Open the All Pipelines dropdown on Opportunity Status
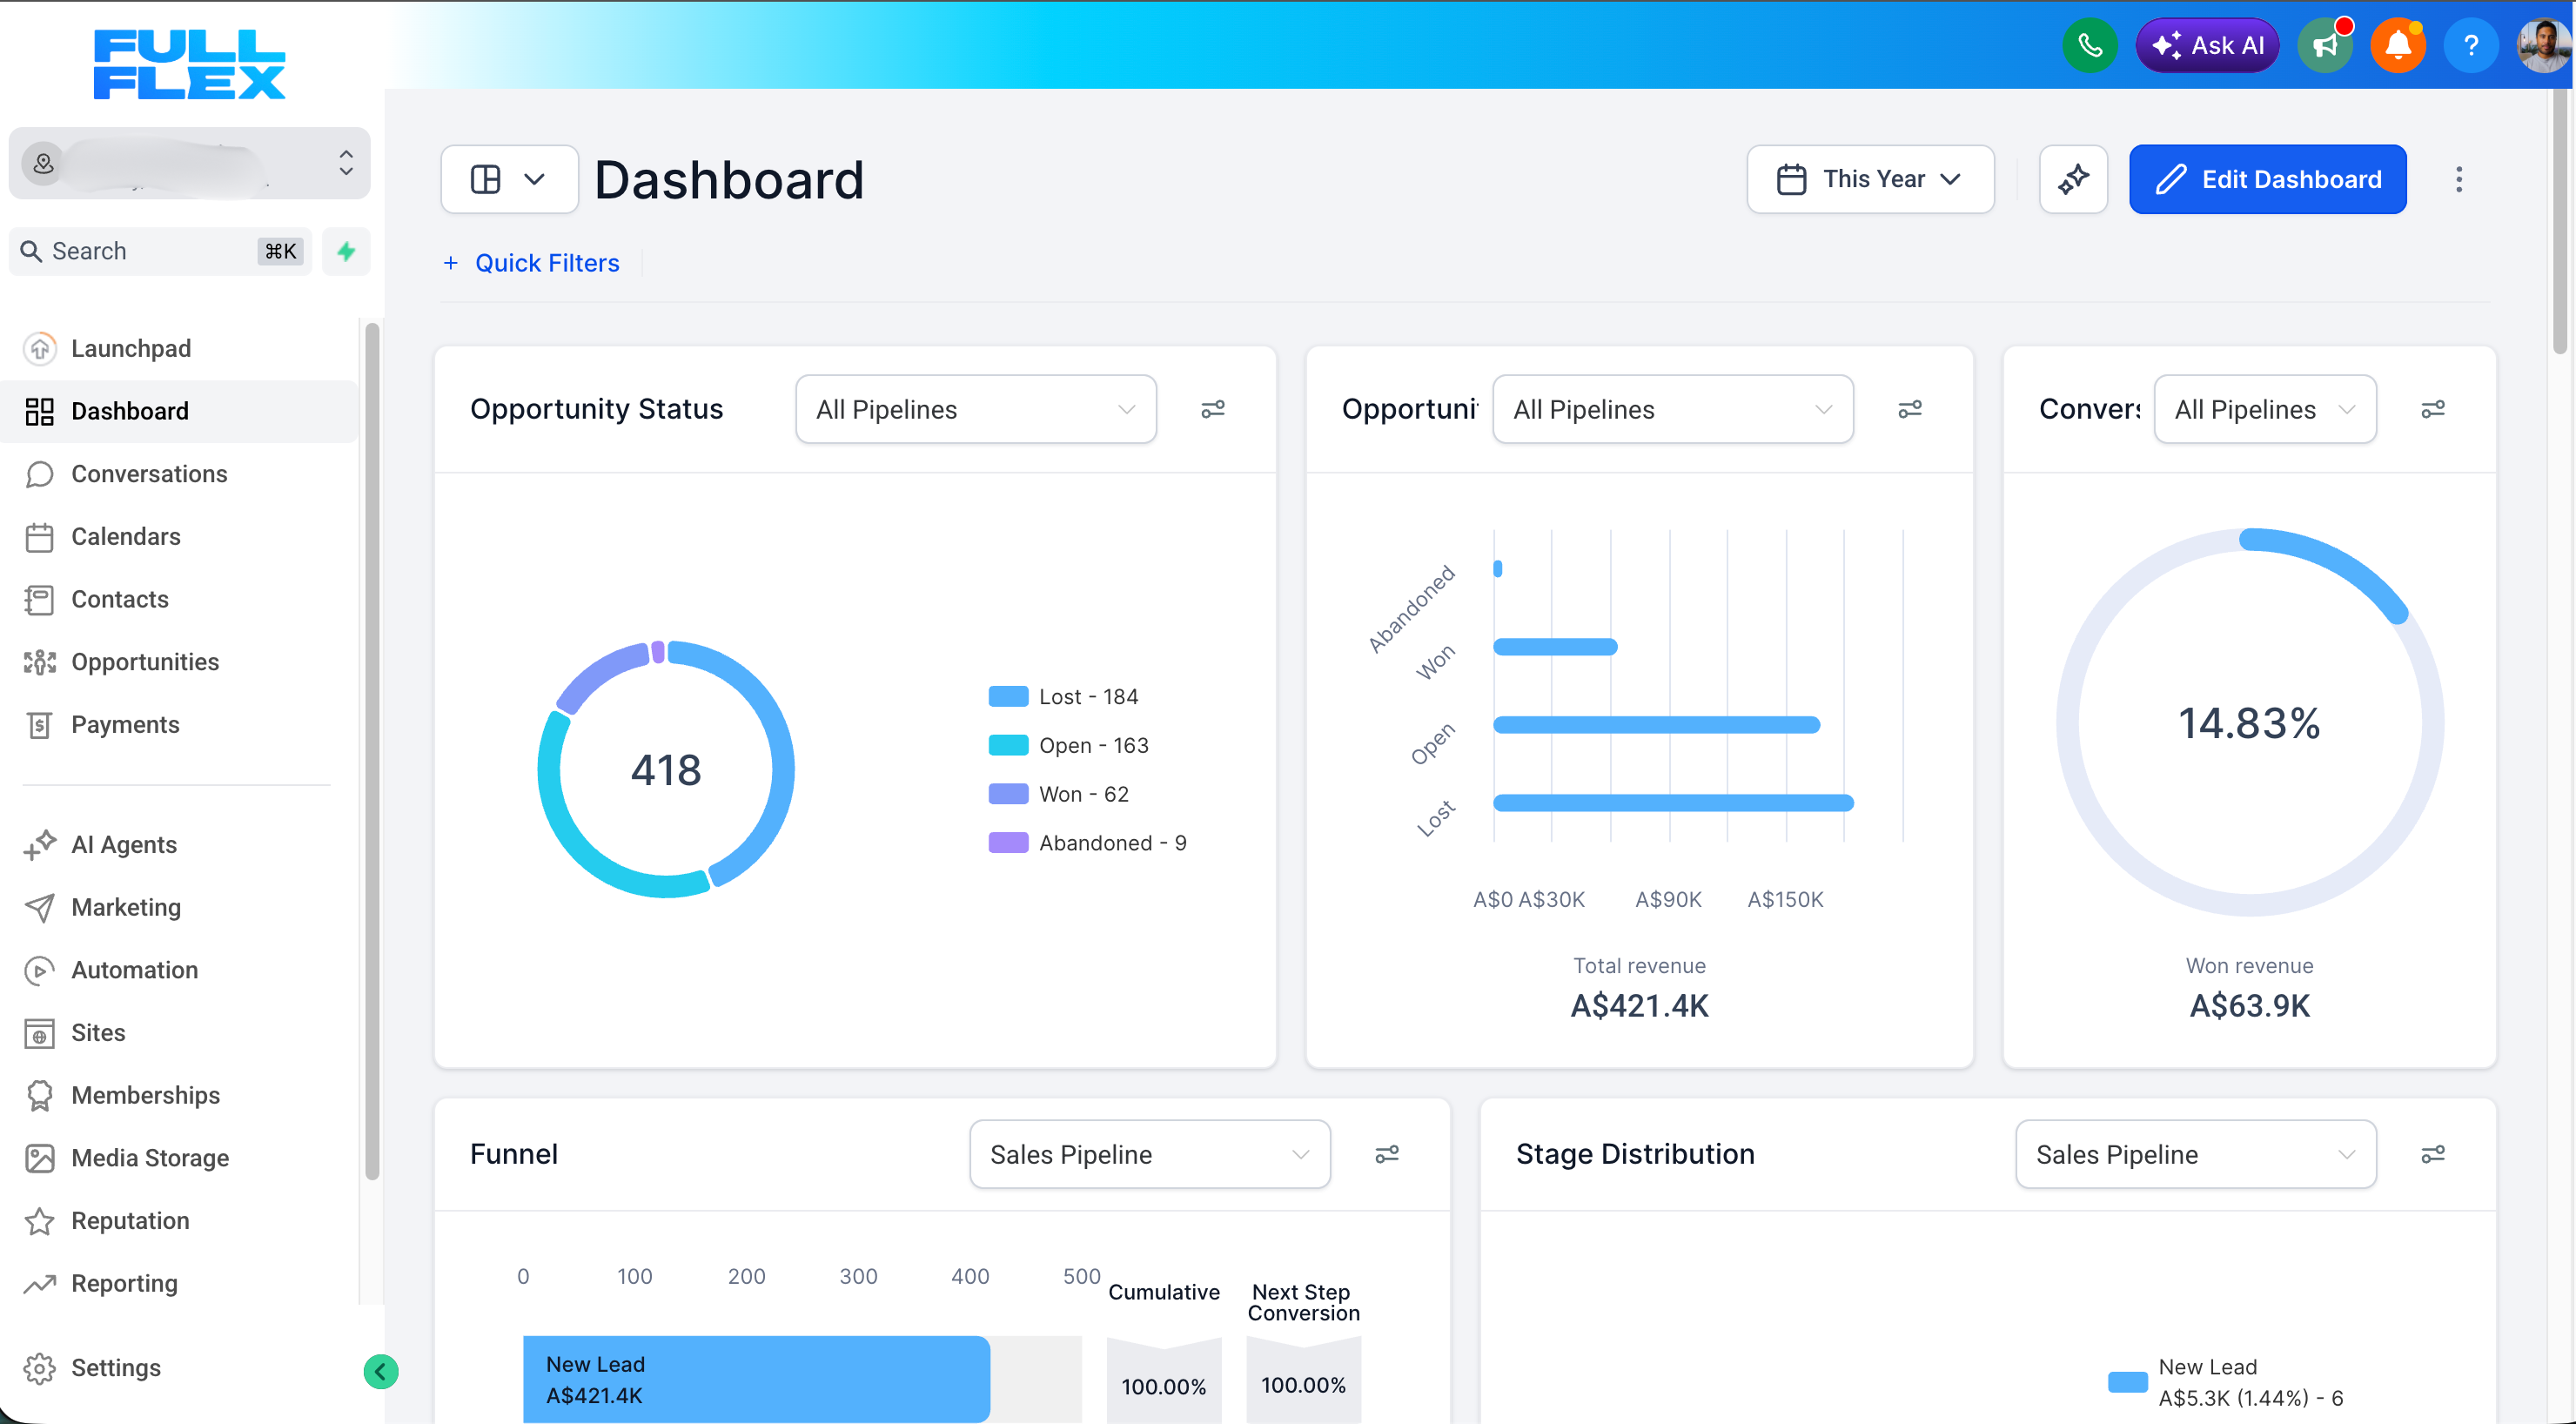 point(975,409)
